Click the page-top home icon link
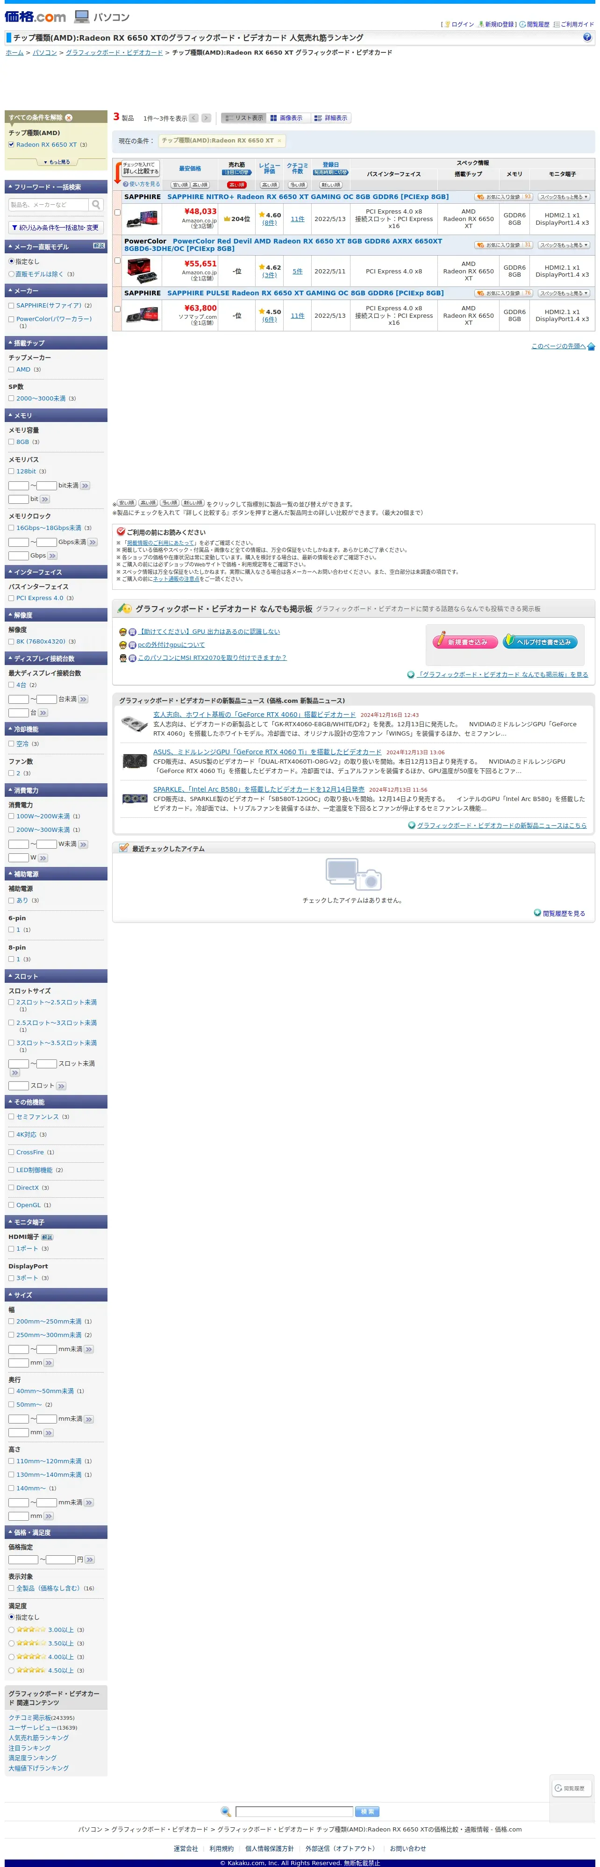 [591, 346]
